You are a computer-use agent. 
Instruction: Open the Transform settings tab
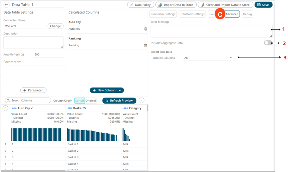coord(192,14)
